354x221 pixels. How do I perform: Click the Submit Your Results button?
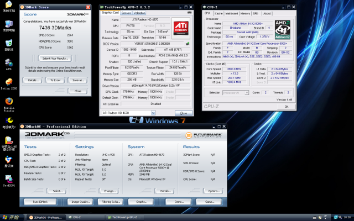pos(55,59)
